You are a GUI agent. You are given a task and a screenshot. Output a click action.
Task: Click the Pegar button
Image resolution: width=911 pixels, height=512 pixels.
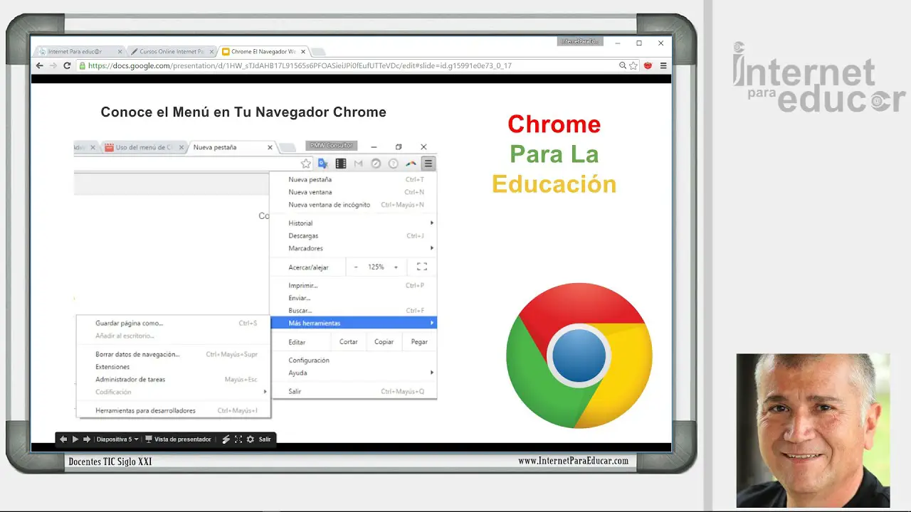tap(419, 342)
